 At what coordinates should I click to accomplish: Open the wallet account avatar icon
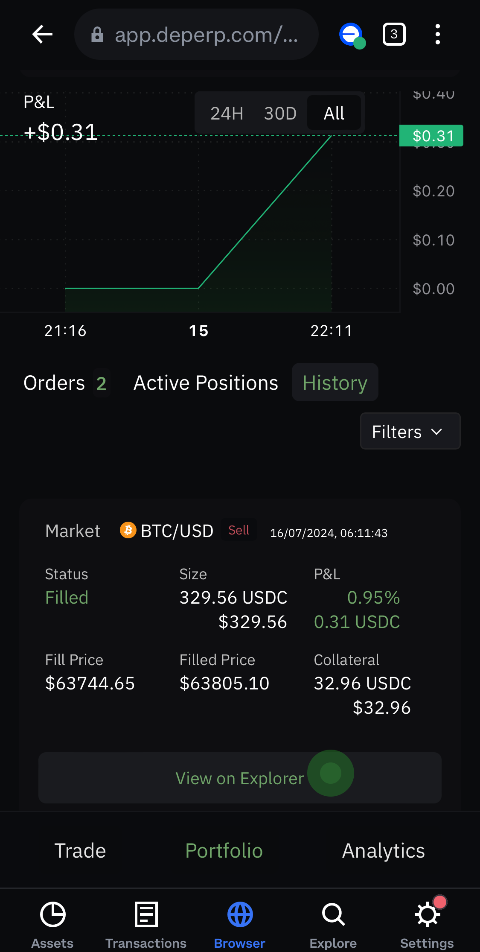coord(352,35)
